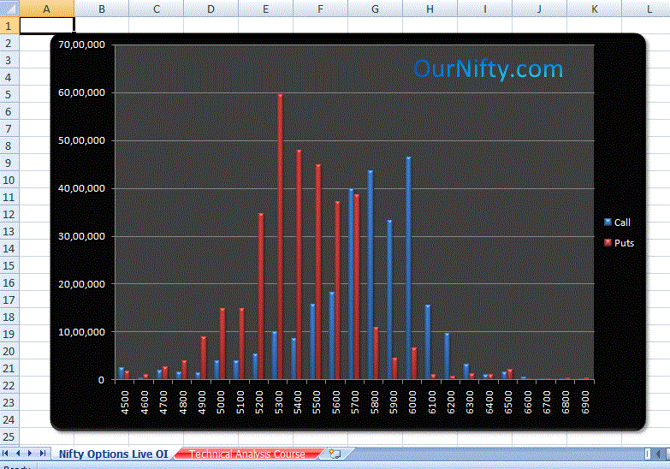Image resolution: width=670 pixels, height=469 pixels.
Task: Jump to last sheet navigation arrow
Action: click(x=42, y=454)
